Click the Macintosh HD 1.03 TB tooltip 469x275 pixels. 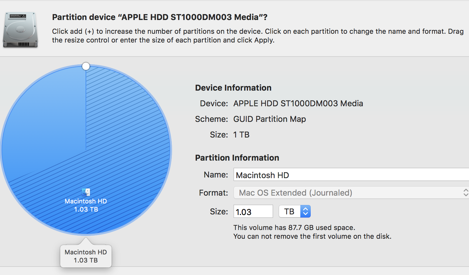tap(86, 256)
